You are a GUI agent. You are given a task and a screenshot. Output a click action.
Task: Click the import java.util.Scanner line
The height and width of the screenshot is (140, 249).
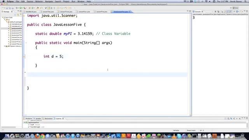(x=52, y=16)
